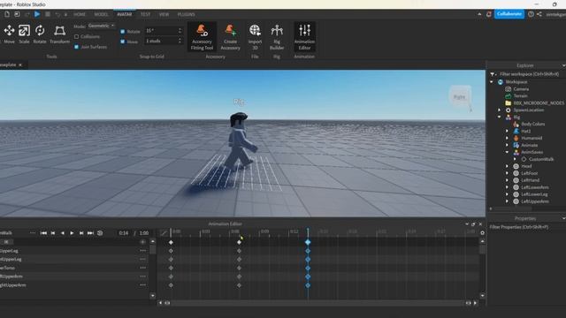This screenshot has width=566, height=318.
Task: Expand the Head node
Action: tap(507, 166)
